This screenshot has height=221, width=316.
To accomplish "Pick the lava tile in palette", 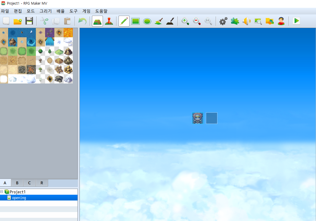I will [x=68, y=33].
